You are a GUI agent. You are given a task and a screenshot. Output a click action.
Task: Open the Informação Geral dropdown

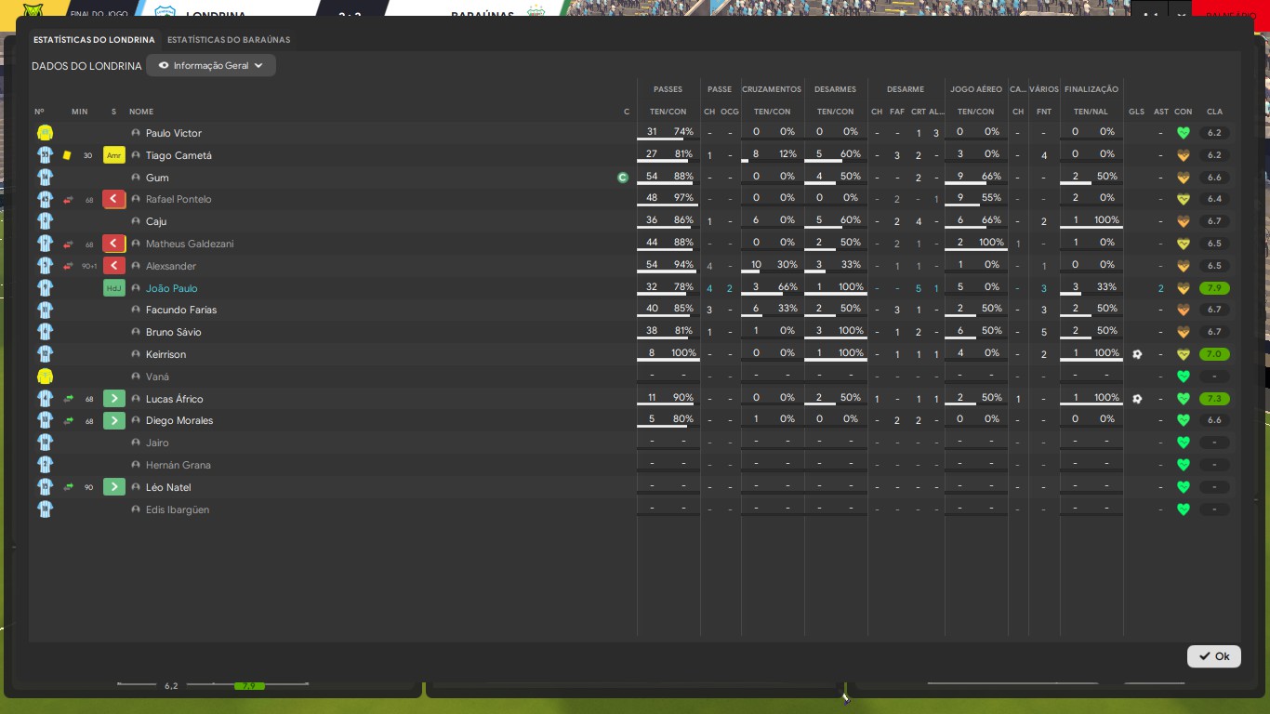pyautogui.click(x=211, y=66)
